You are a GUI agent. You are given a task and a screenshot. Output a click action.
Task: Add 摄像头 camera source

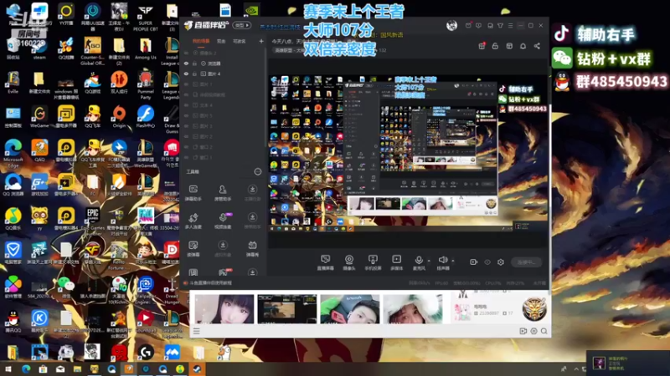pos(349,262)
